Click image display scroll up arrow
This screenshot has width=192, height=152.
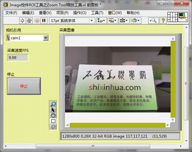173,39
